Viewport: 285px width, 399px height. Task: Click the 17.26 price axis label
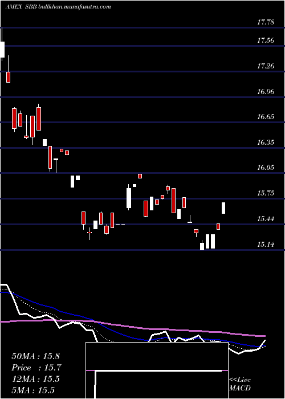point(266,66)
